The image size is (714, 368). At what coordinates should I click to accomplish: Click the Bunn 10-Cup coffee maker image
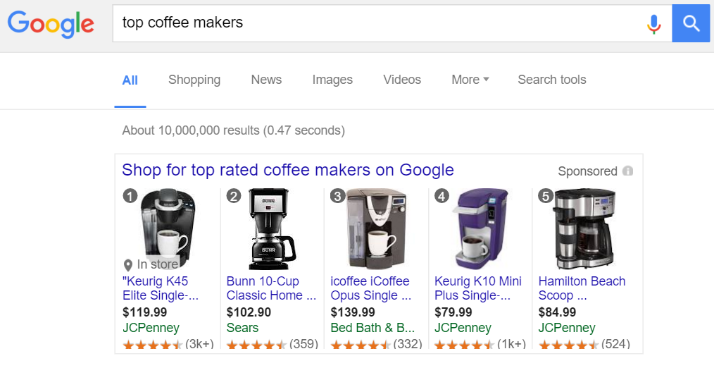point(270,228)
